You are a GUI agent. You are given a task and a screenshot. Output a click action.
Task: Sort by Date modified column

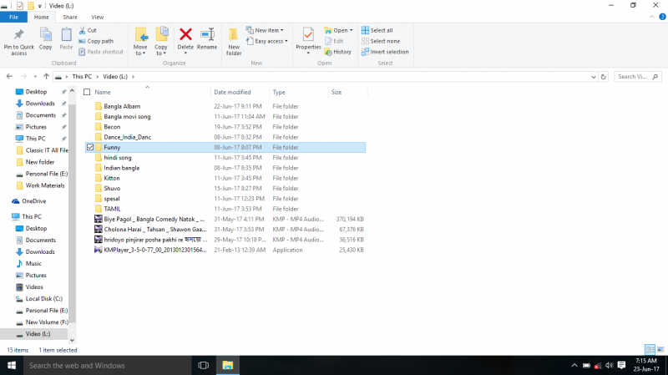[232, 92]
